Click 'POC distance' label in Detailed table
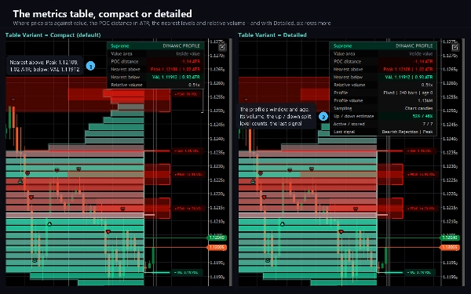Screen dimensions: 471x294 pos(347,61)
